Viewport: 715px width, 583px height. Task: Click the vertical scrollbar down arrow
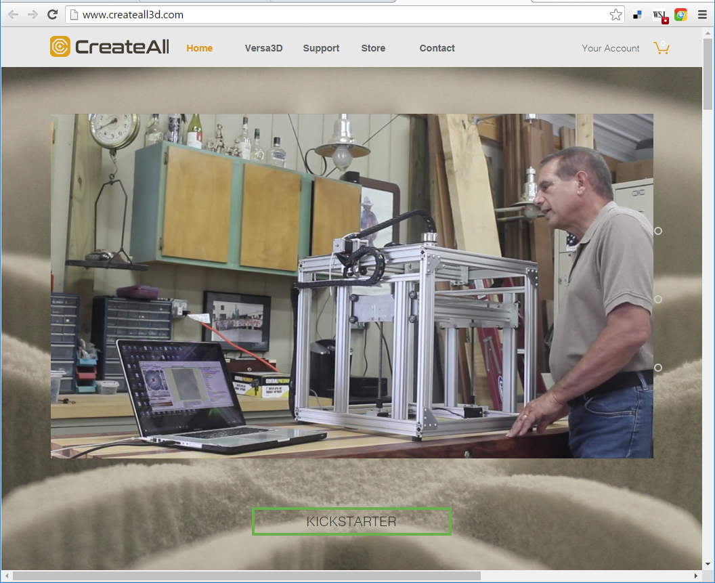pyautogui.click(x=708, y=564)
